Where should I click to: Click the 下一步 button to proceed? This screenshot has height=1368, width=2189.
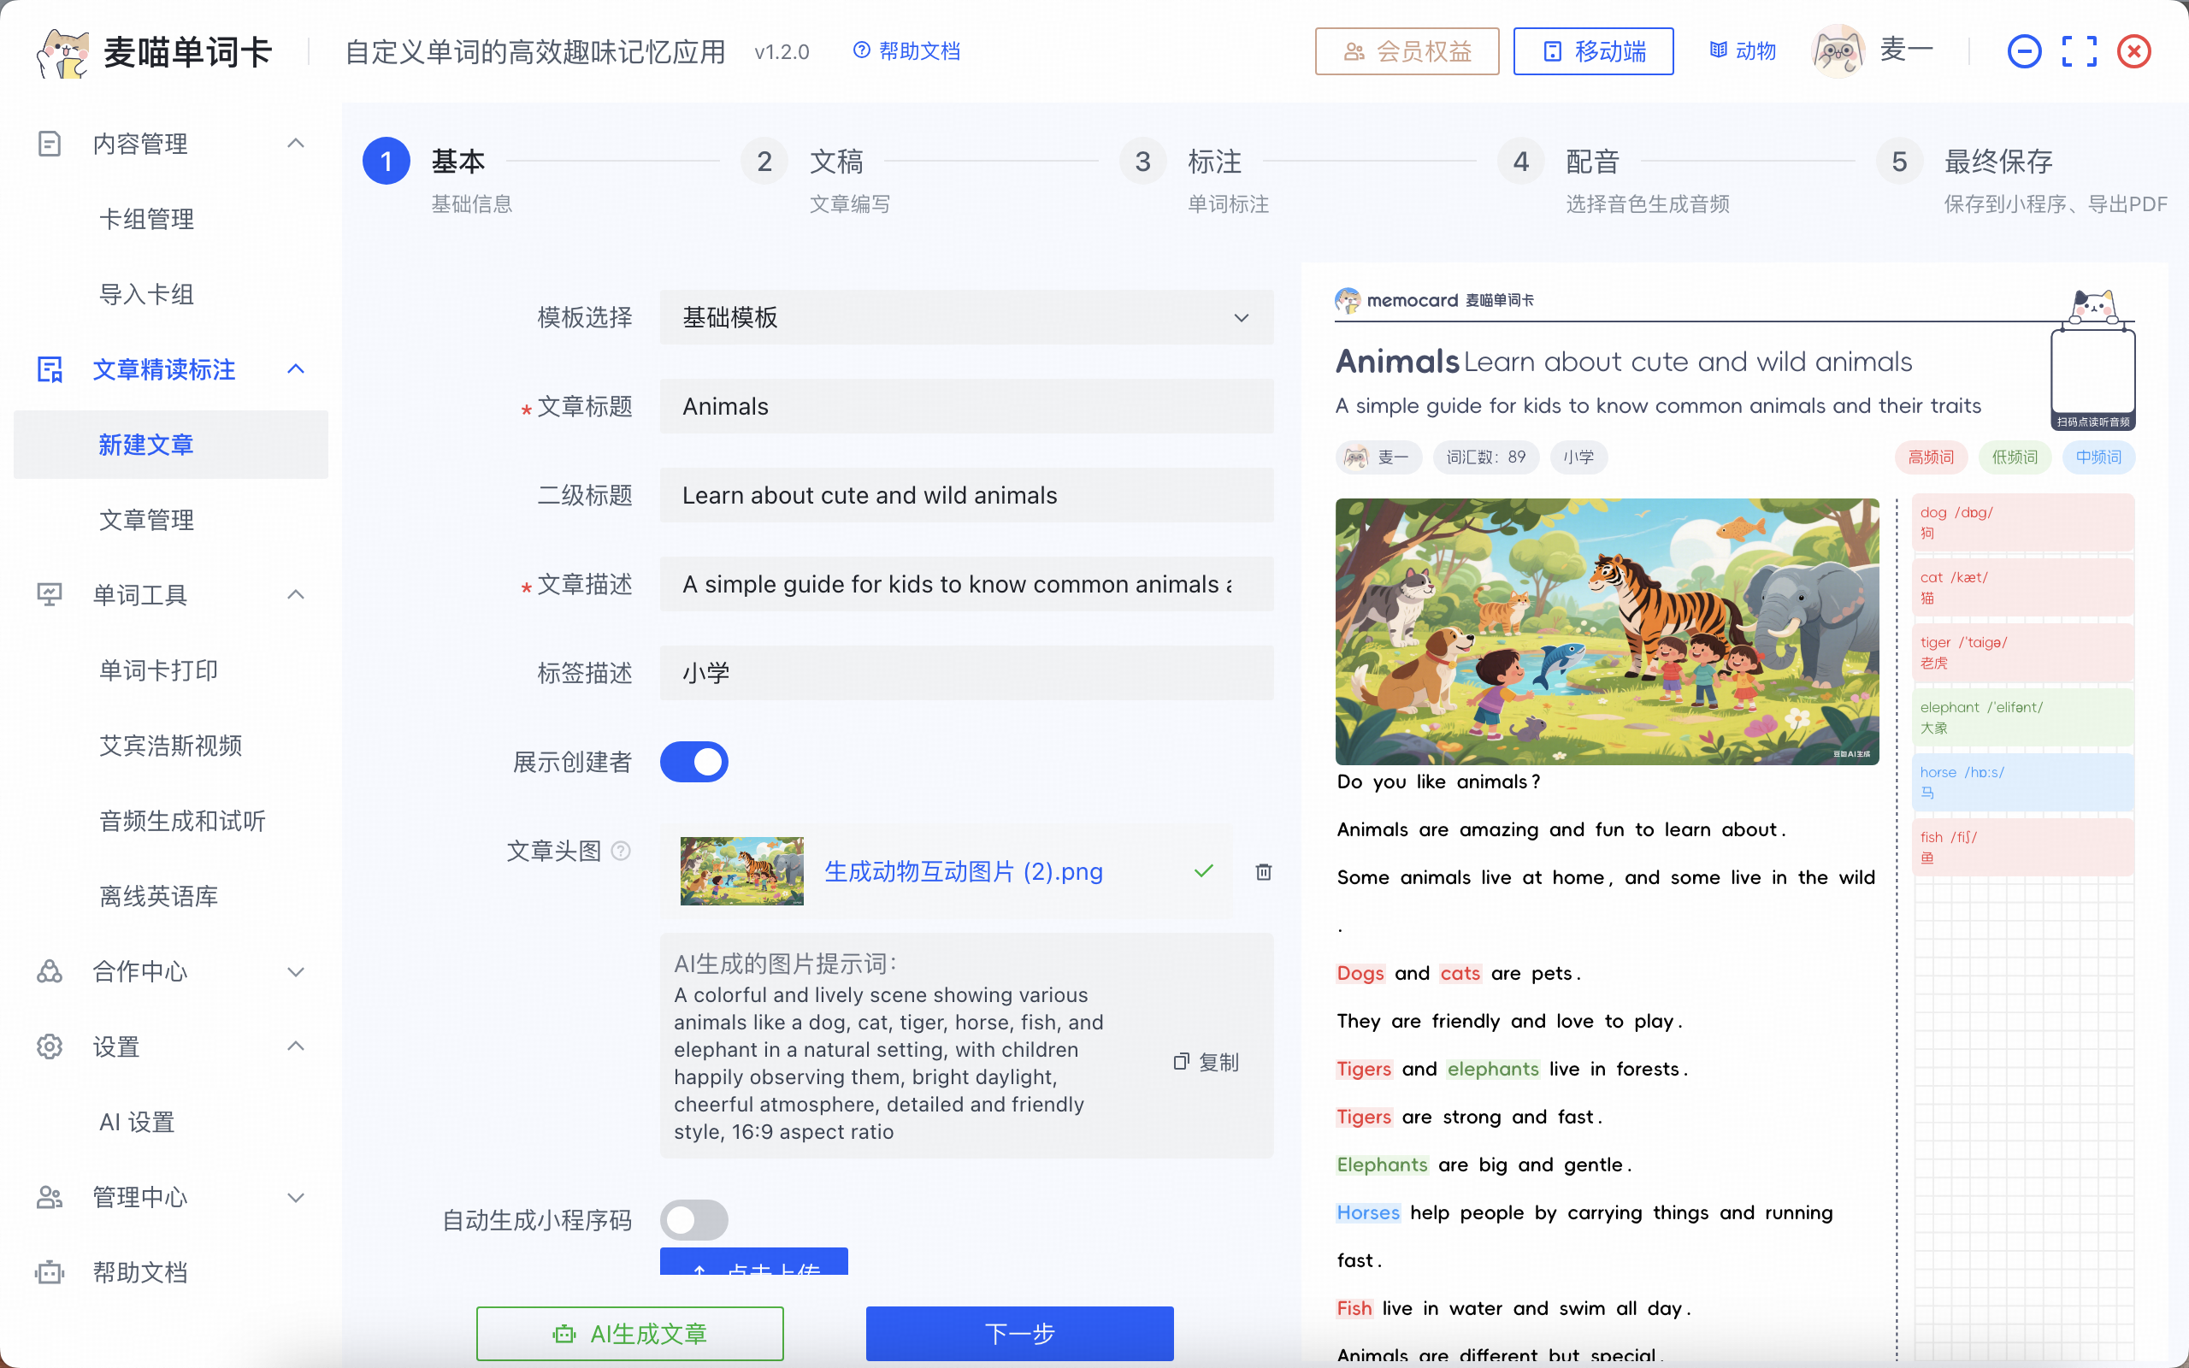tap(1018, 1333)
